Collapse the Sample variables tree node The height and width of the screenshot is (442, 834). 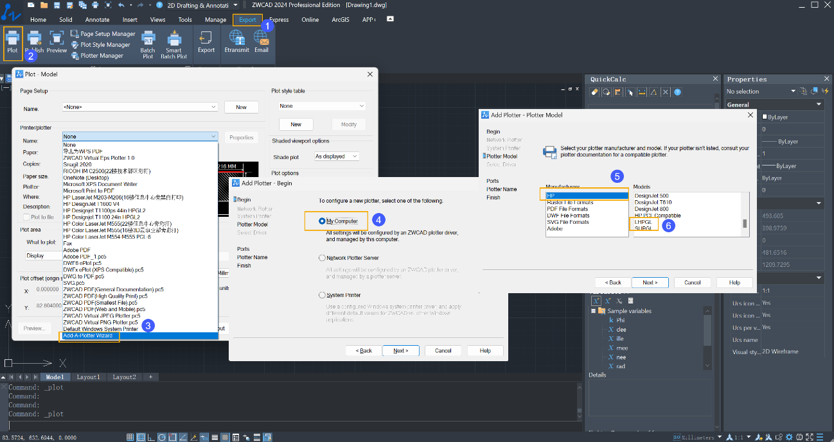pyautogui.click(x=592, y=311)
